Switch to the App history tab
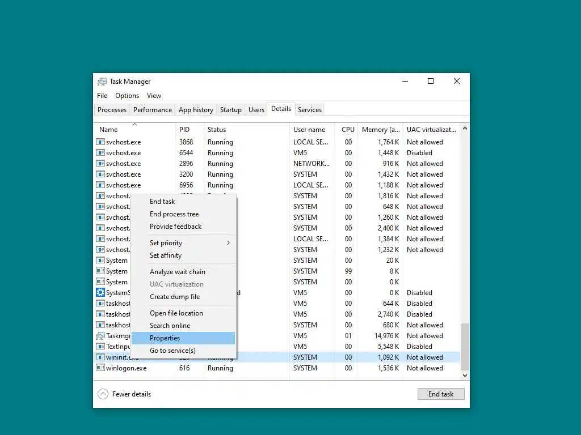Viewport: 581px width, 435px height. (x=196, y=110)
